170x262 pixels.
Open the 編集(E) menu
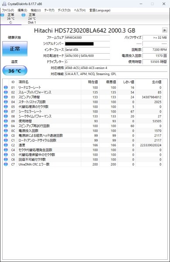pos(22,11)
